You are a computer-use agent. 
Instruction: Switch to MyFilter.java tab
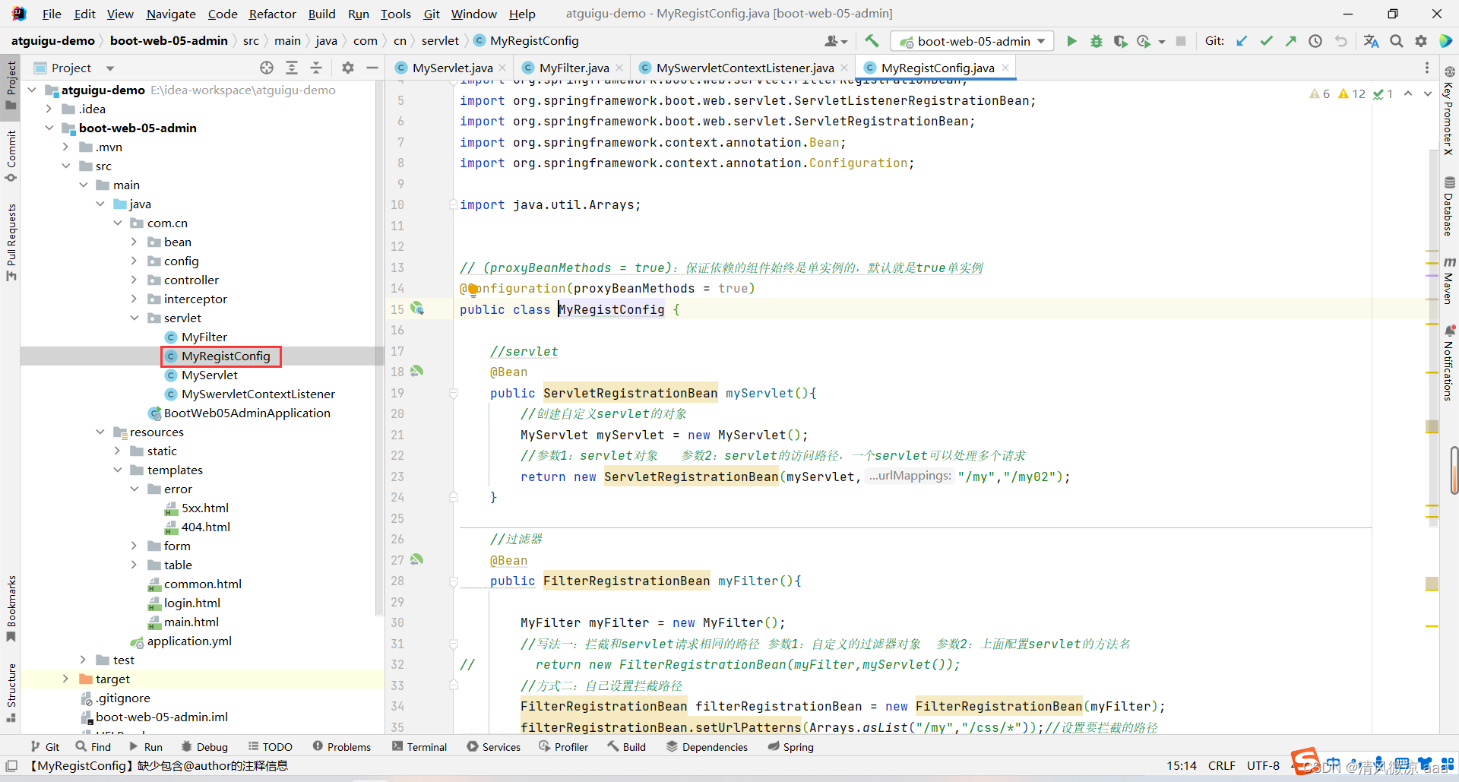[574, 68]
